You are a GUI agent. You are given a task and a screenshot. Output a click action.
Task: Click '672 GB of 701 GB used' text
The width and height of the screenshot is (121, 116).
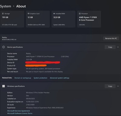tap(9, 25)
